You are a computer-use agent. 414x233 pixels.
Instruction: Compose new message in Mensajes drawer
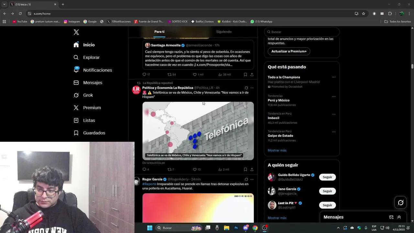coord(391,217)
